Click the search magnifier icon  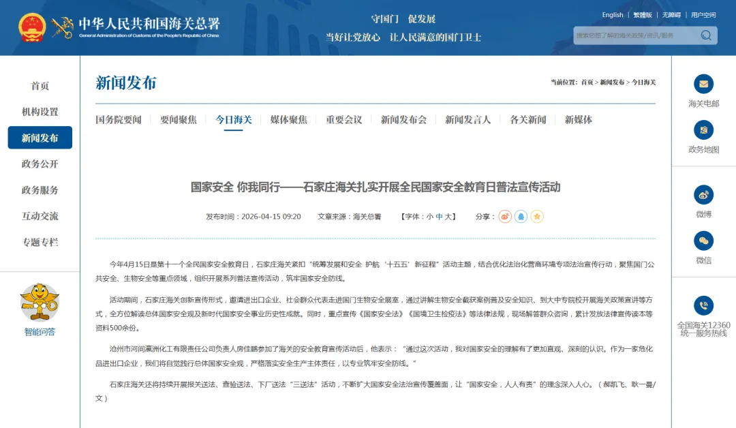pyautogui.click(x=706, y=35)
